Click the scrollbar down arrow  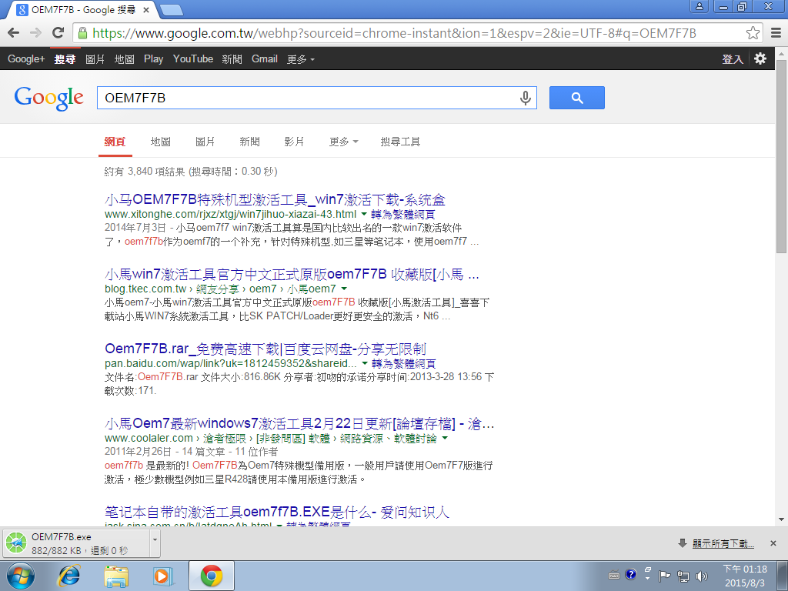782,519
